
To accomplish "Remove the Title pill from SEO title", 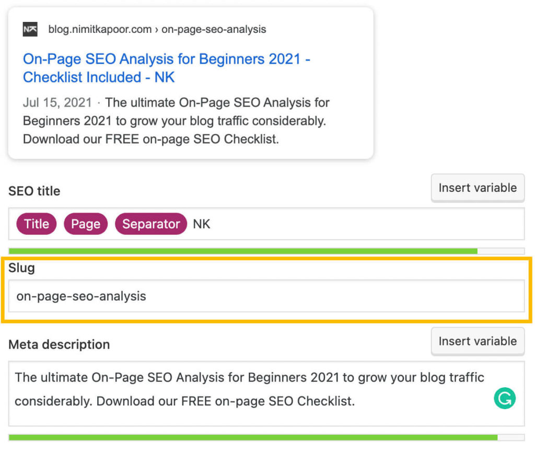I will [x=36, y=224].
